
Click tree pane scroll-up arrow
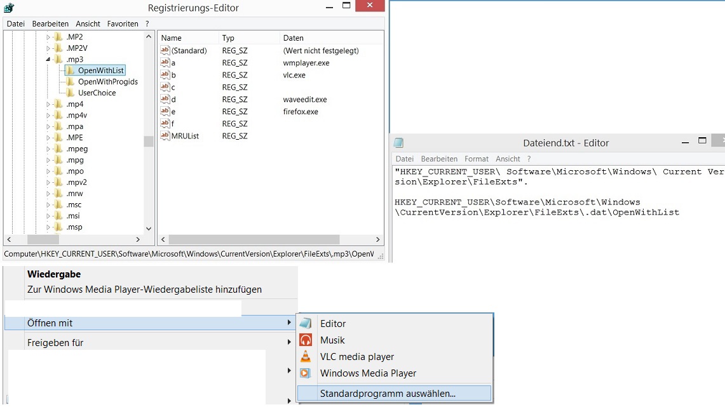(x=149, y=36)
